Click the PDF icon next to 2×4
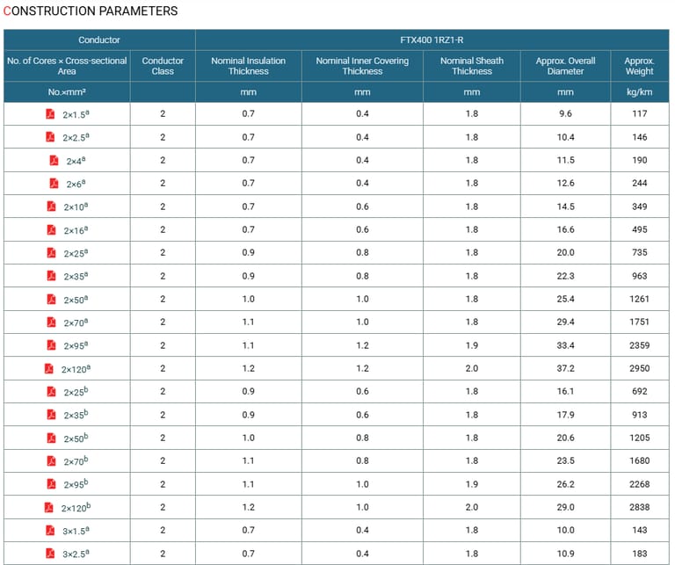Screen dimensions: 675x565 53,160
